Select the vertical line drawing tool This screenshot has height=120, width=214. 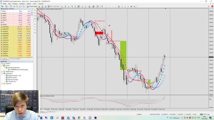tap(109, 6)
